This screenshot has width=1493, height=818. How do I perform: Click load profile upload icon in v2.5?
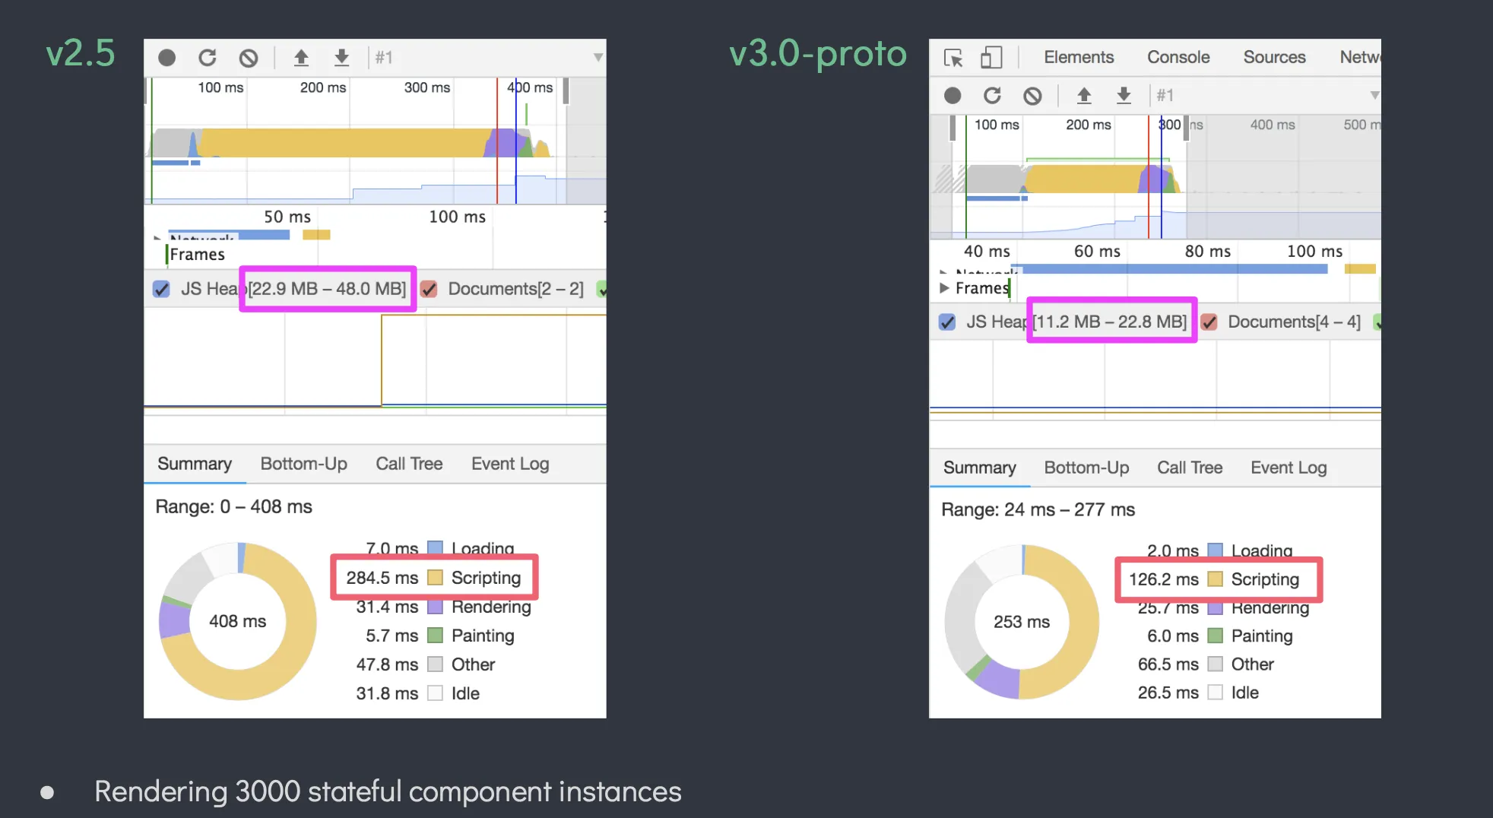[301, 58]
